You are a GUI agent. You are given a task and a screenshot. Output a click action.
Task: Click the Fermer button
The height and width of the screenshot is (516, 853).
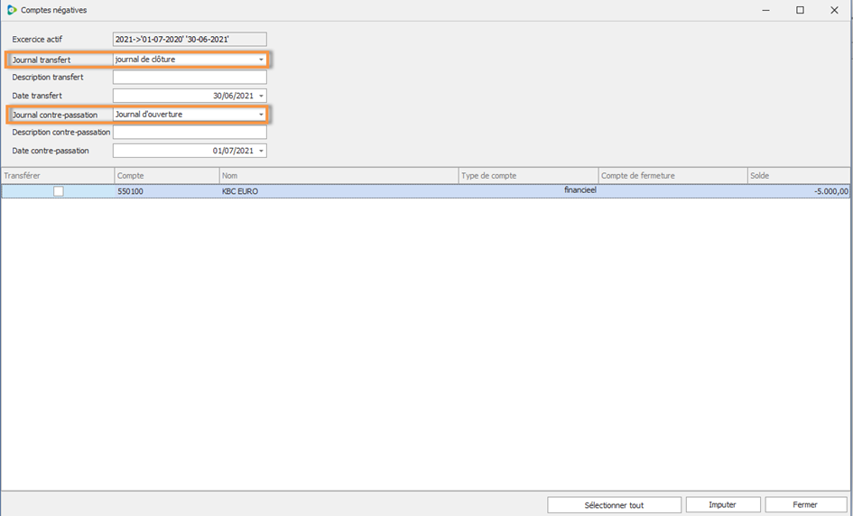[x=805, y=505]
